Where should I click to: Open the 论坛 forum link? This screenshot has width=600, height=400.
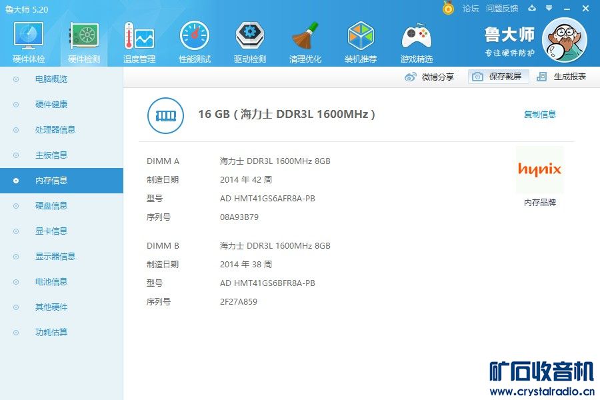tap(470, 9)
